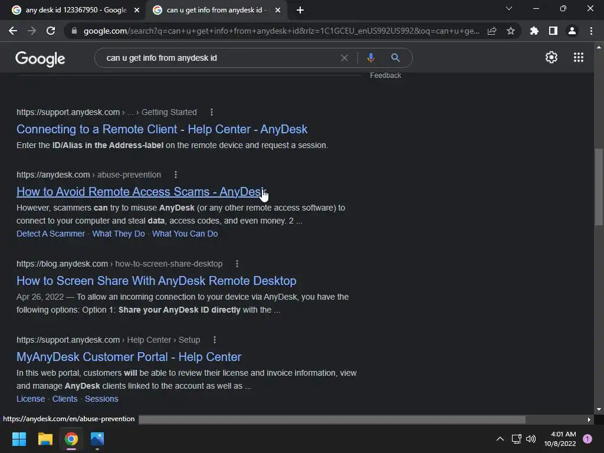Viewport: 604px width, 453px height.
Task: Open the Chrome profile menu
Action: coord(572,31)
